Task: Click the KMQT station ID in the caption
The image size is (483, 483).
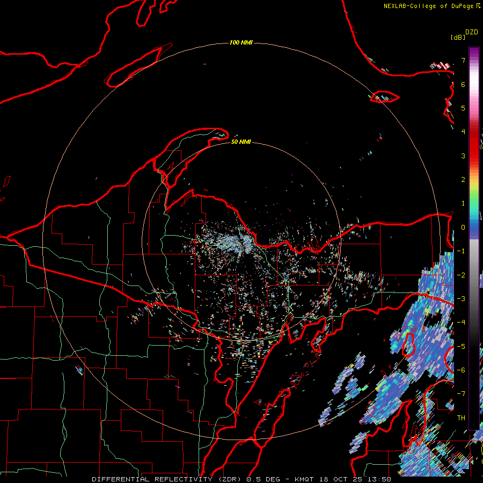Action: (x=304, y=479)
